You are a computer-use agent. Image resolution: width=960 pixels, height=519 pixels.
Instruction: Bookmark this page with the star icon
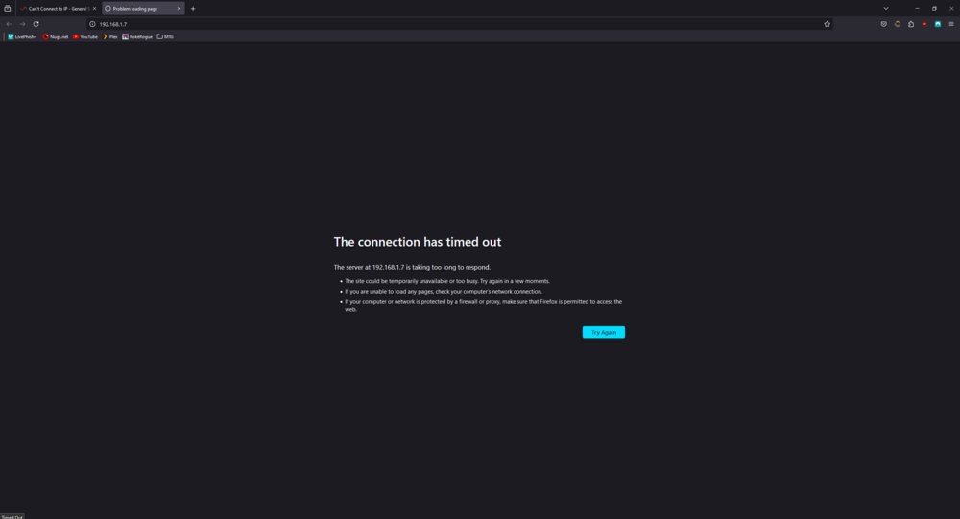(x=827, y=24)
